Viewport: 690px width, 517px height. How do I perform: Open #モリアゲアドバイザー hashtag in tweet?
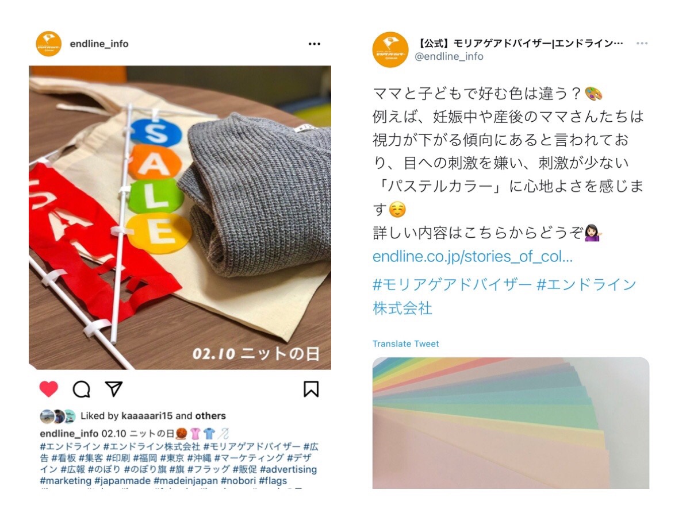click(452, 284)
